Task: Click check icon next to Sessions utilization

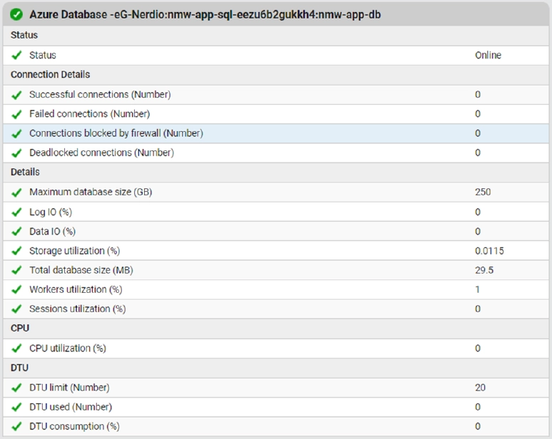Action: pyautogui.click(x=16, y=309)
